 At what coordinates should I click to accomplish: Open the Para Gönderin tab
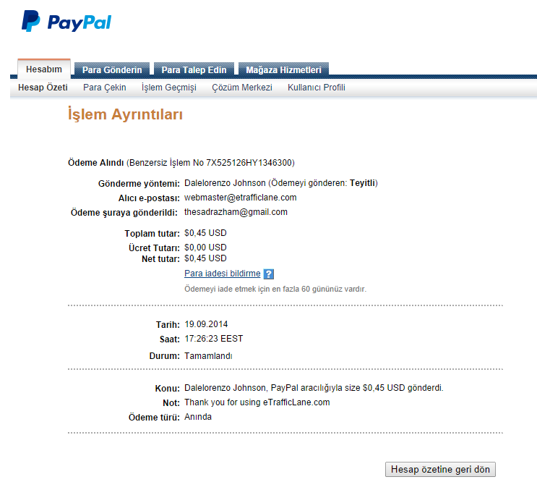pos(112,70)
